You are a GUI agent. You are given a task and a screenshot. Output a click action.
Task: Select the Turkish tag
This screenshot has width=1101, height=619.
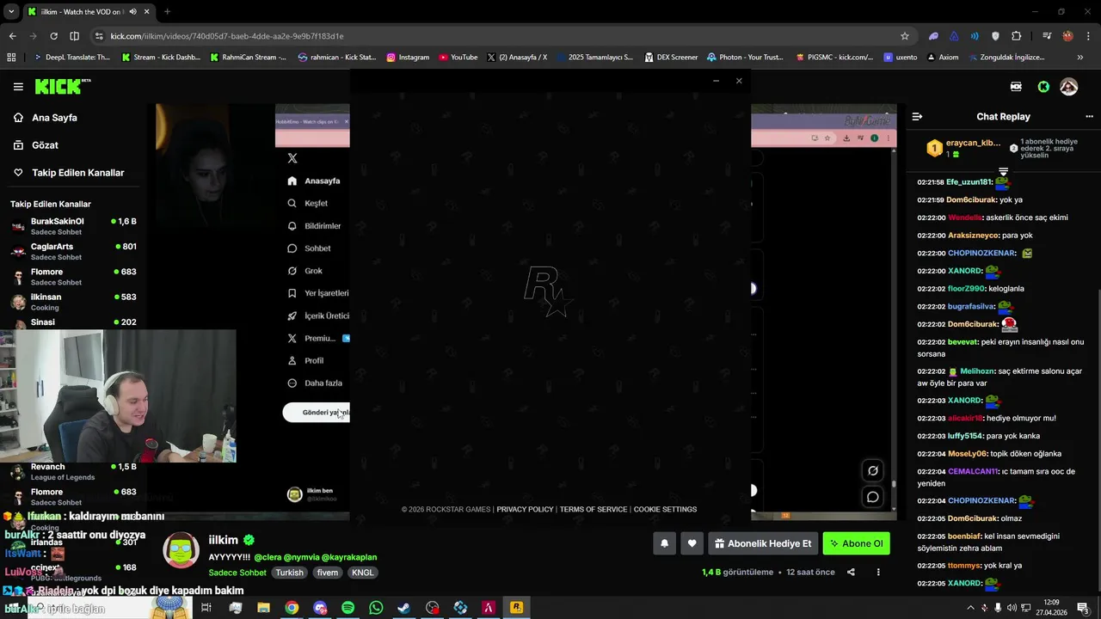[289, 573]
